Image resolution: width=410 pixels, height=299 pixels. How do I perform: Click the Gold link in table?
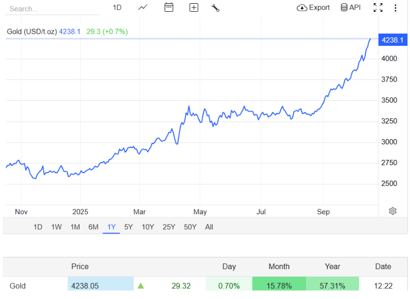click(x=18, y=286)
